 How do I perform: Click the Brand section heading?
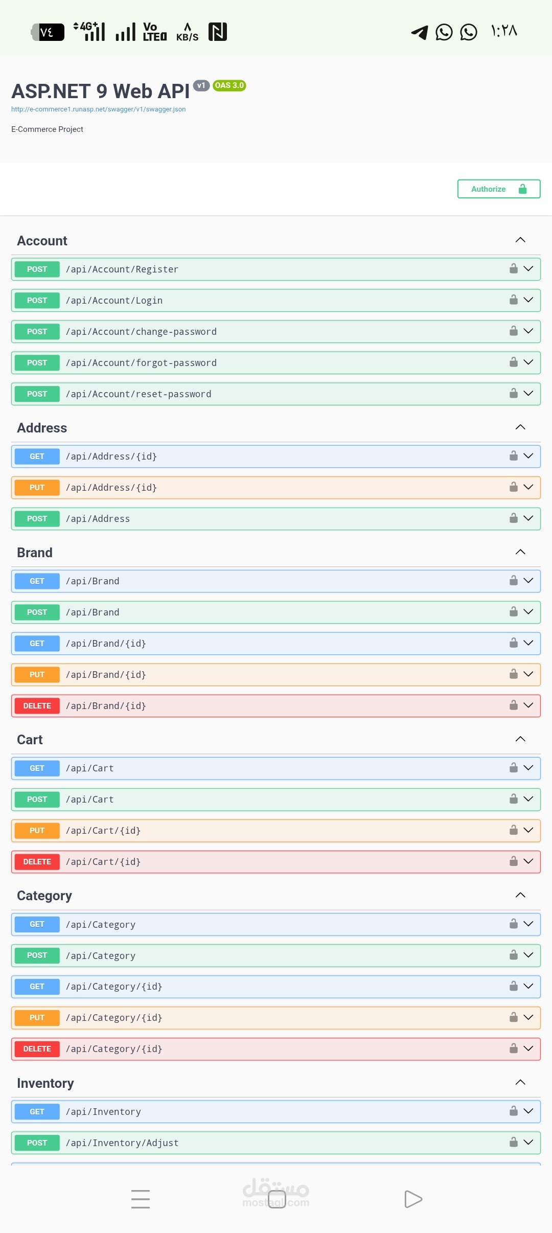tap(35, 552)
